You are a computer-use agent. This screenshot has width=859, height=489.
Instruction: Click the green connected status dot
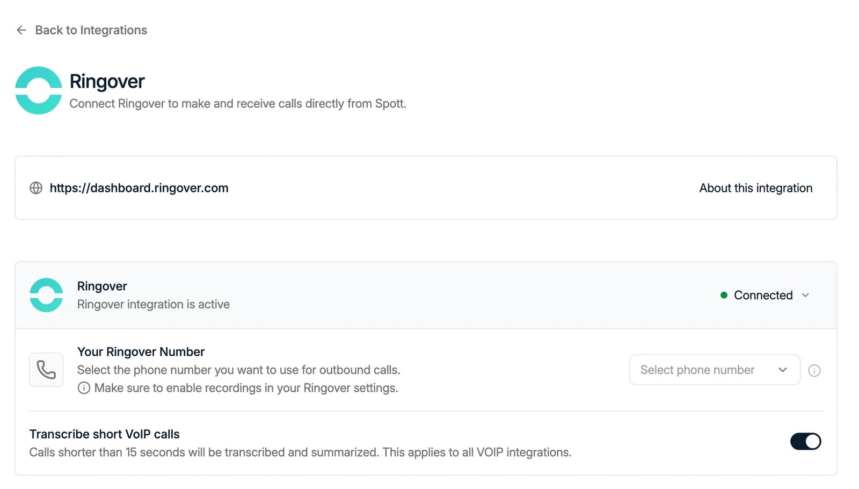(x=724, y=295)
